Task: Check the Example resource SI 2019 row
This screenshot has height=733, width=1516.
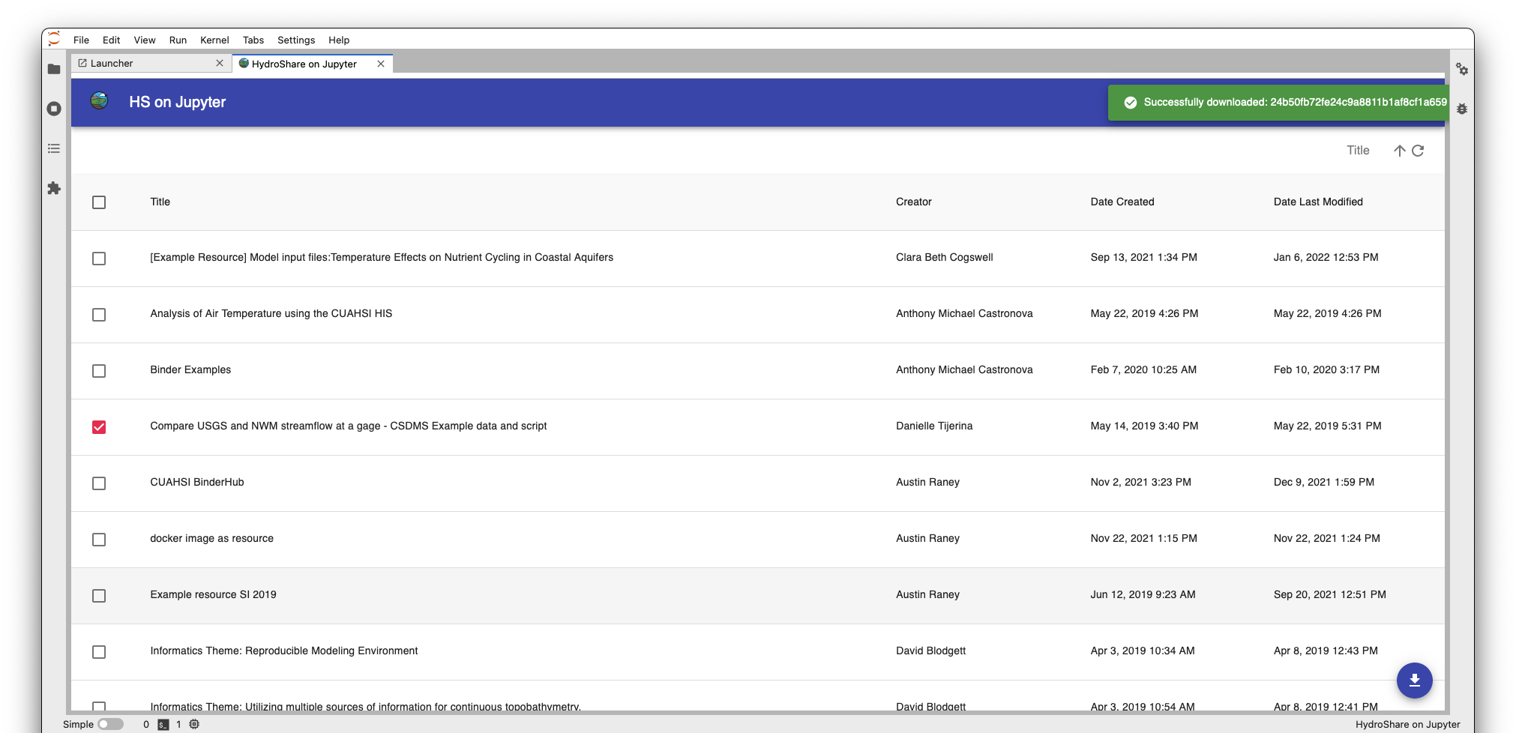Action: point(99,596)
